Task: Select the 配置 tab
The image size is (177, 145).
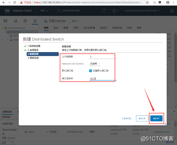Action: 66,28
